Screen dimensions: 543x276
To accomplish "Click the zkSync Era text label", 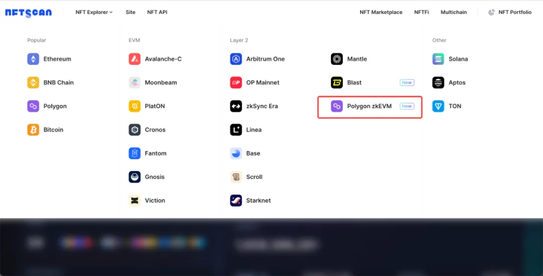I will (x=262, y=106).
